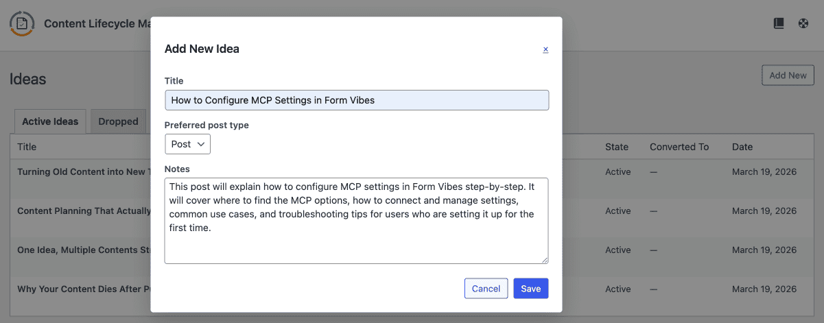824x323 pixels.
Task: Click the State column header
Action: point(617,147)
